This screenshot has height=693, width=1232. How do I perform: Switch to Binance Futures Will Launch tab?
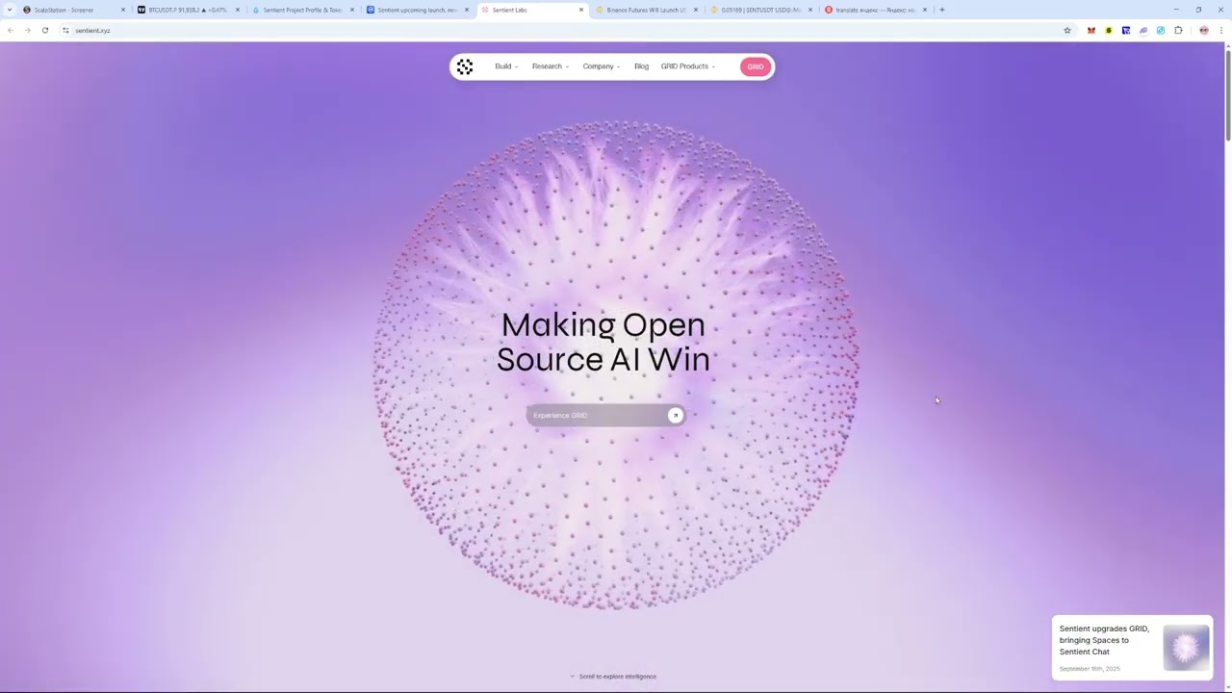tap(646, 10)
